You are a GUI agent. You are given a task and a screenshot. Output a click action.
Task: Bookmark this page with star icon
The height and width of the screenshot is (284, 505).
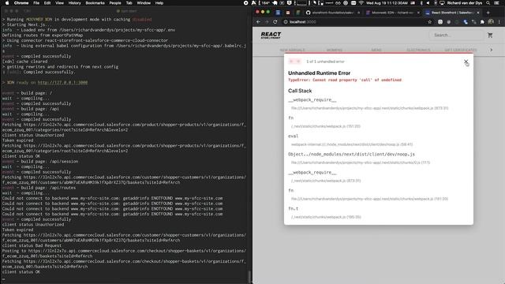click(429, 22)
